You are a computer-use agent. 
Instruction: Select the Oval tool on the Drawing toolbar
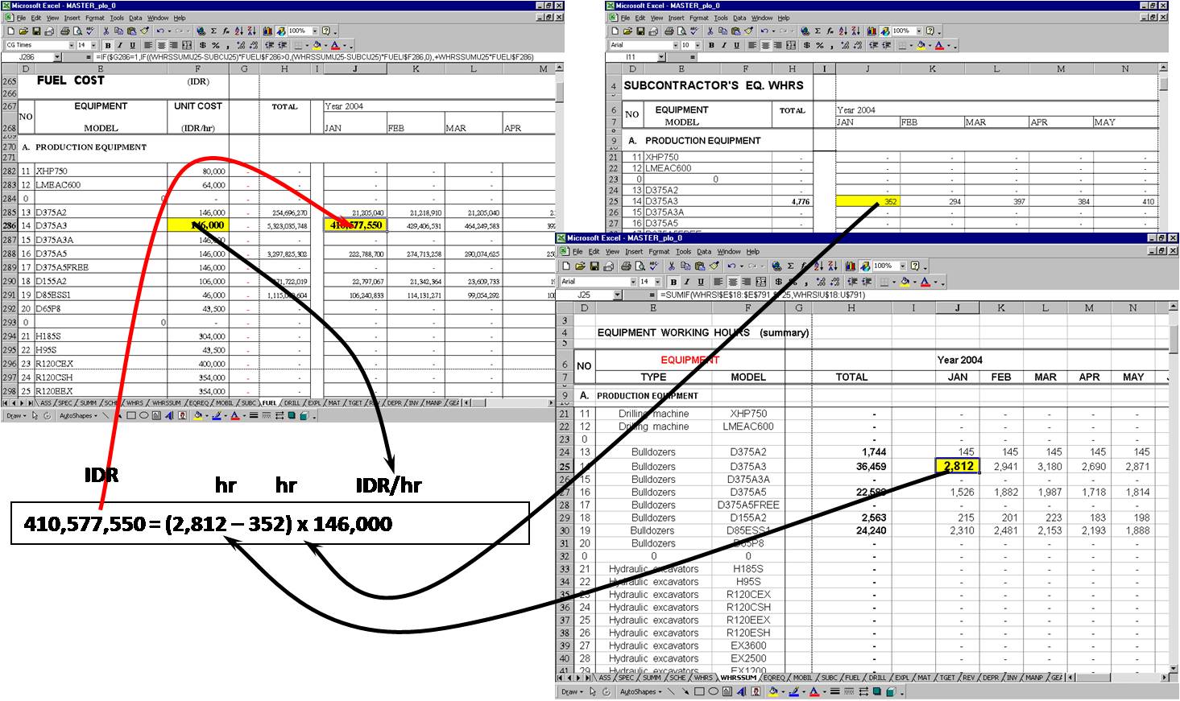coord(143,417)
